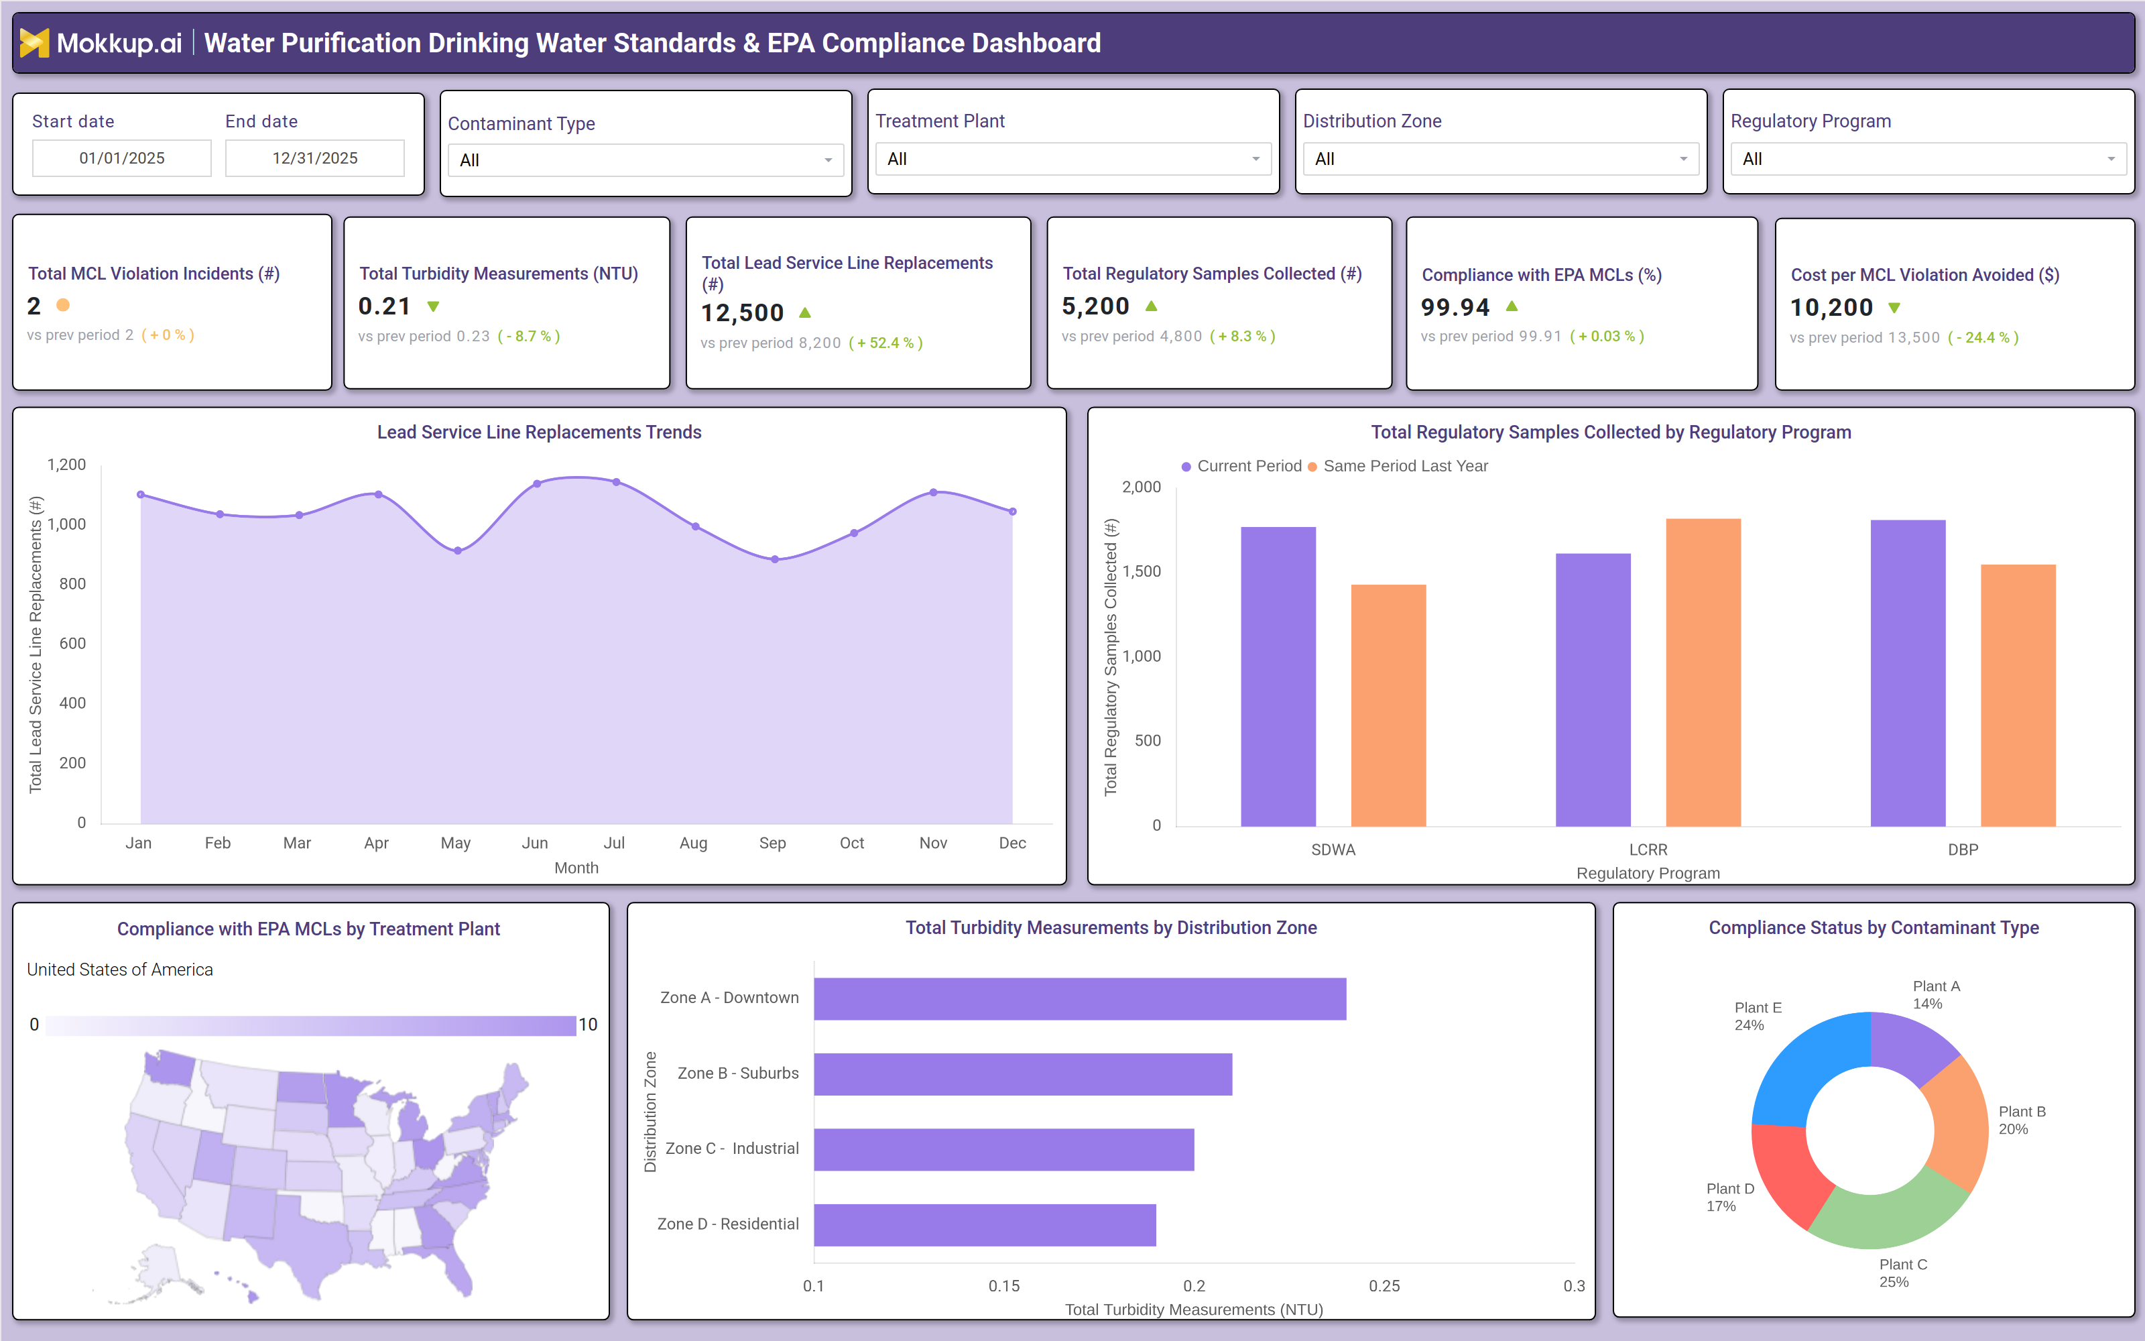Click the Zone B - Suburbs bar
The image size is (2145, 1341).
click(x=1023, y=1074)
